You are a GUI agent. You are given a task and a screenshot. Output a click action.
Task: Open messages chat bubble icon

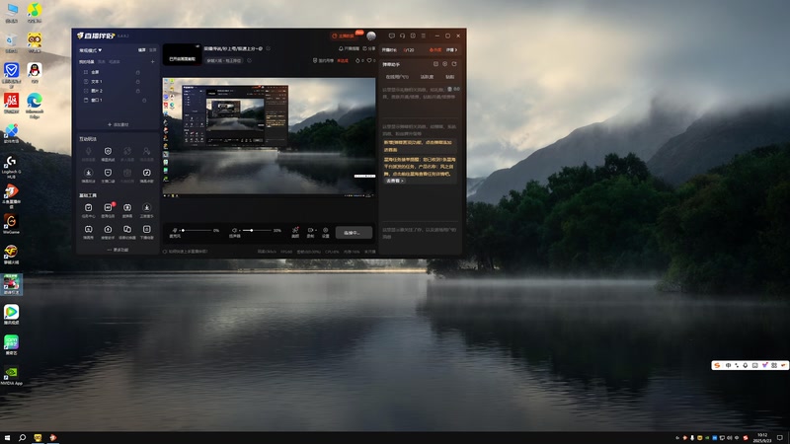click(x=391, y=36)
